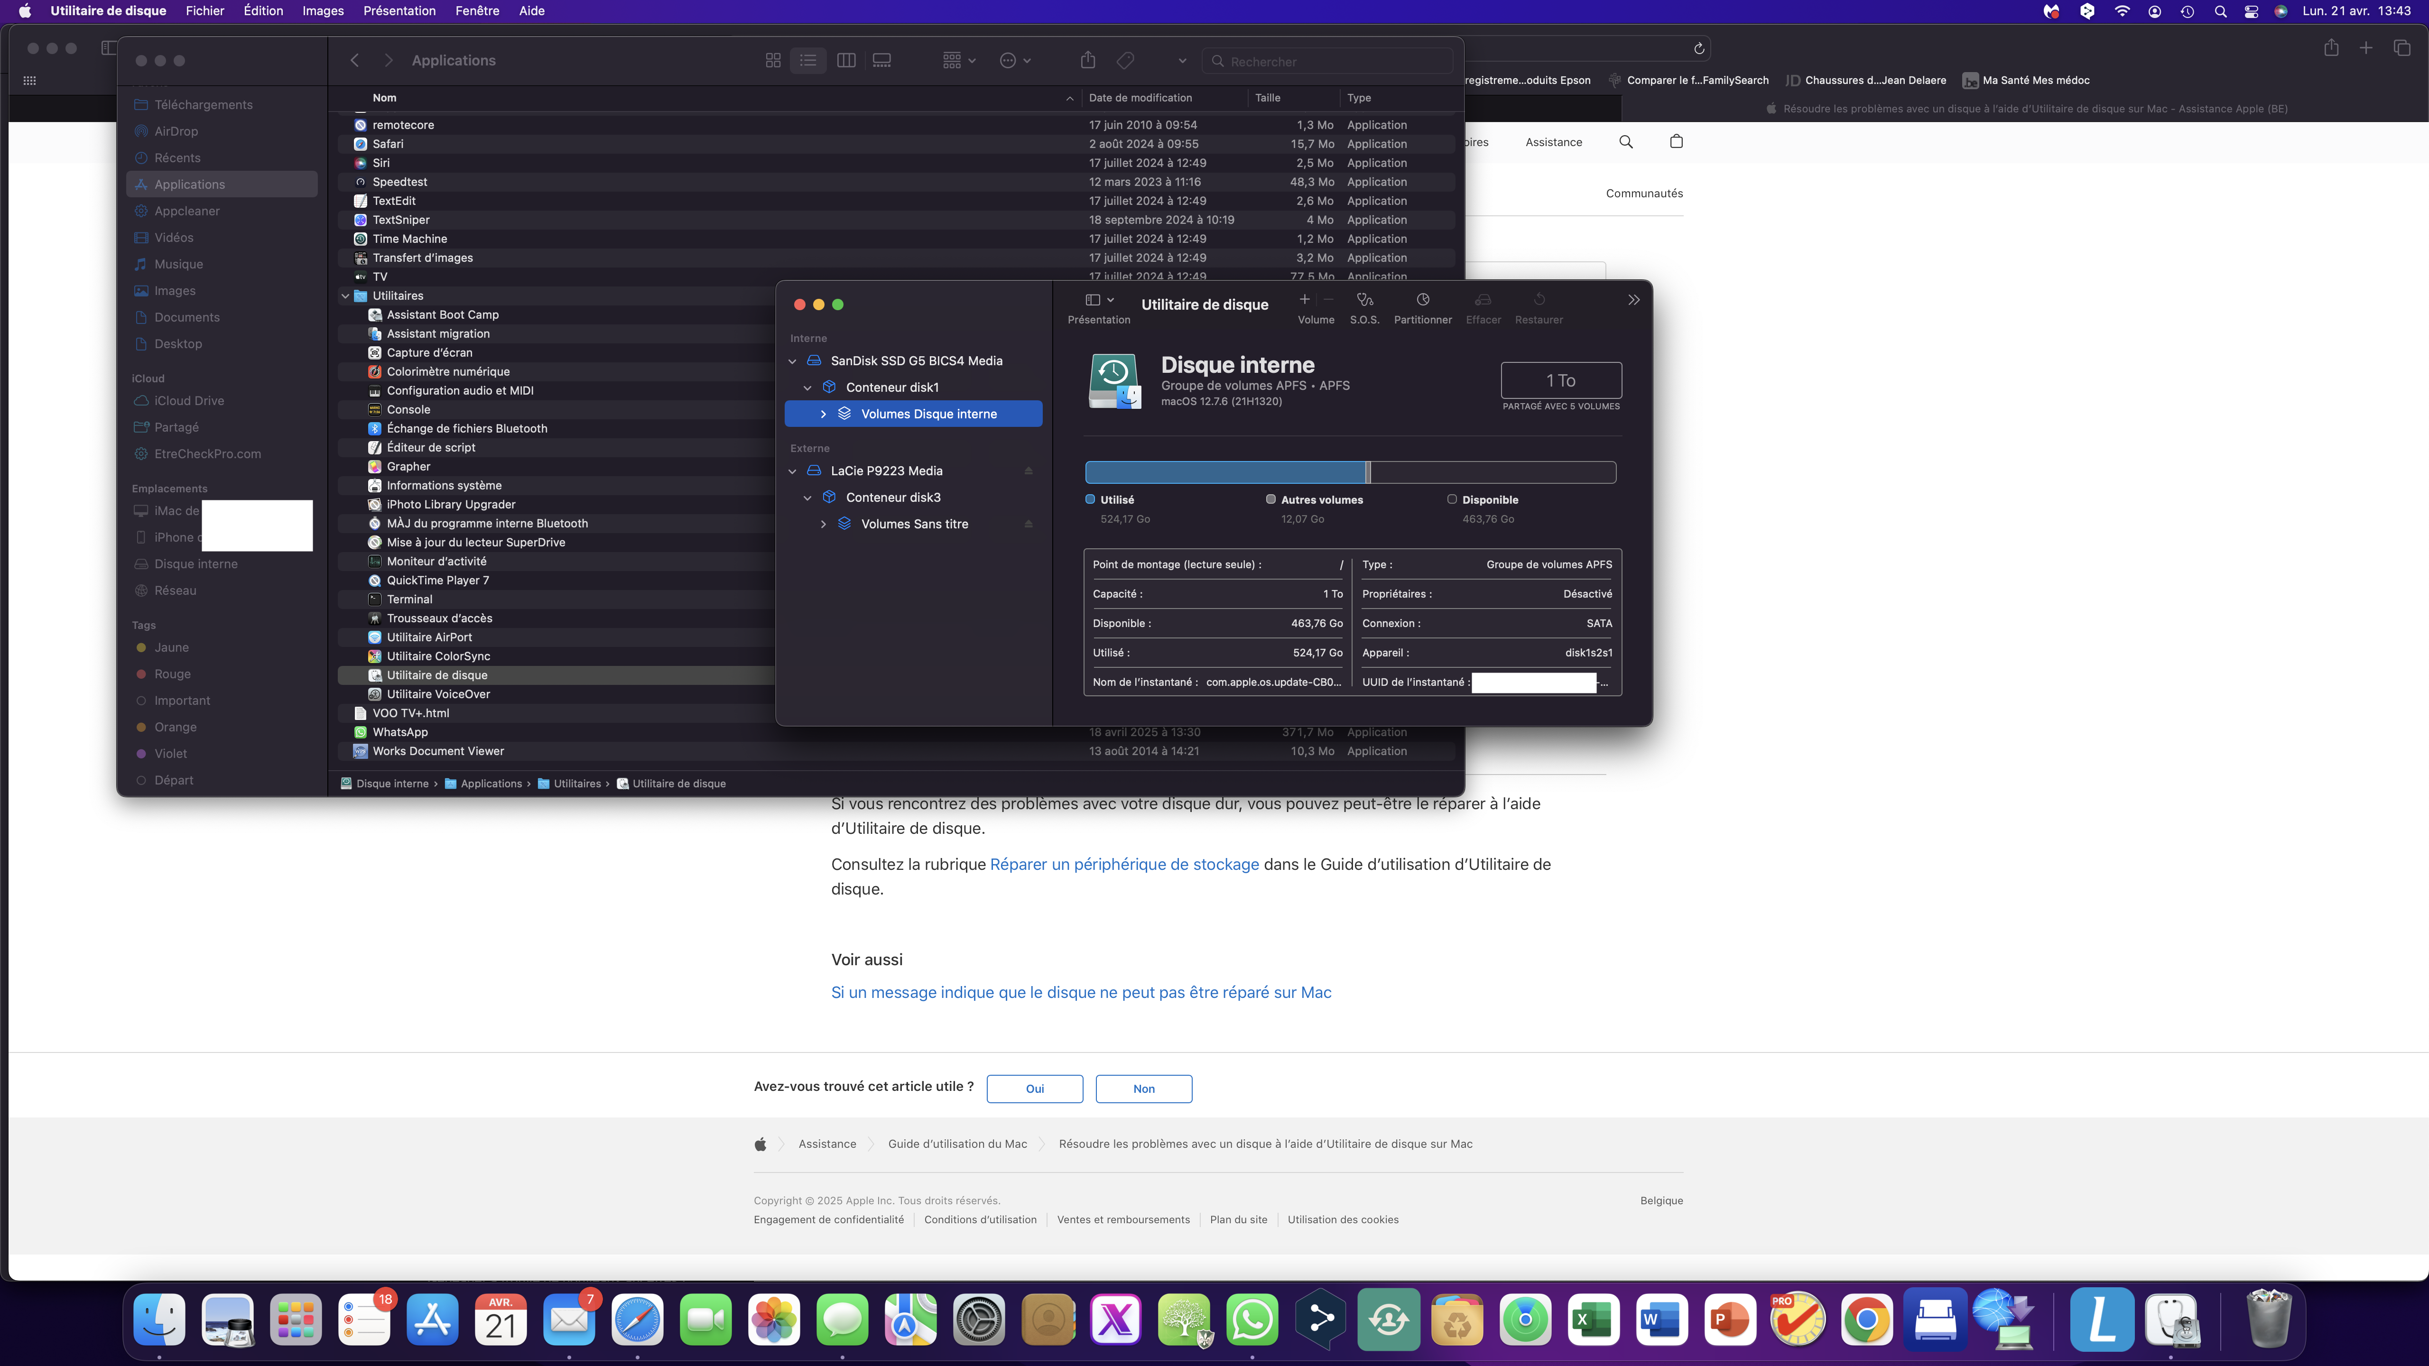
Task: Click the share icon in Finder toolbar
Action: 1087,60
